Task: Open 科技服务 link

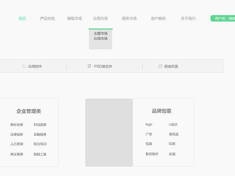Action: [40, 125]
